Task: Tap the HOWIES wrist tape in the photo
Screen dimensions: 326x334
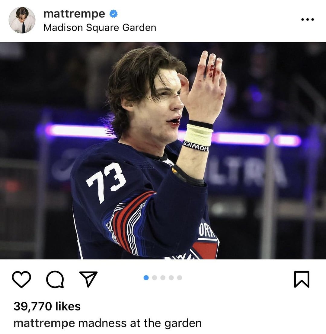Action: [196, 146]
